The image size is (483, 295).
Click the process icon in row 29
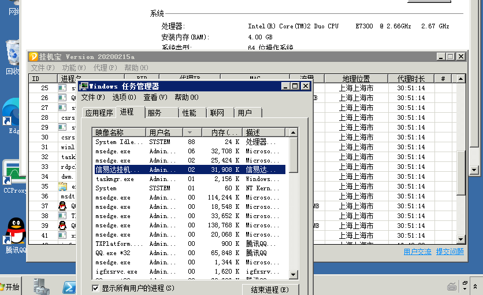point(62,127)
